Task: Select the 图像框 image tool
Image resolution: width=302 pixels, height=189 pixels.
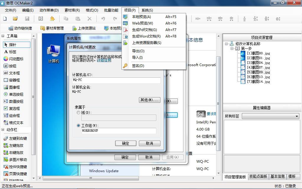Action: [x=12, y=87]
